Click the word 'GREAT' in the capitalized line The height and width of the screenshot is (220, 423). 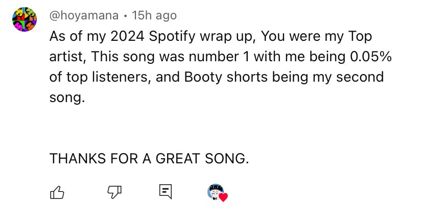coord(178,158)
